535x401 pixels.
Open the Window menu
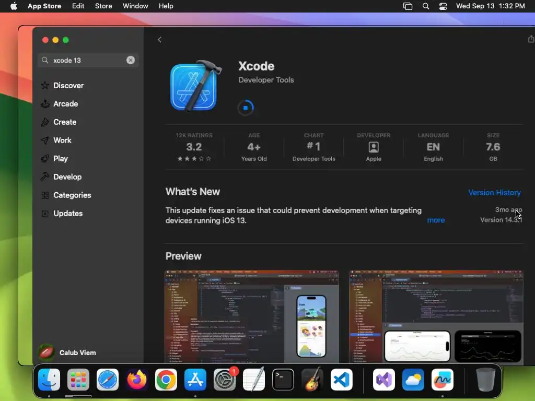(135, 6)
